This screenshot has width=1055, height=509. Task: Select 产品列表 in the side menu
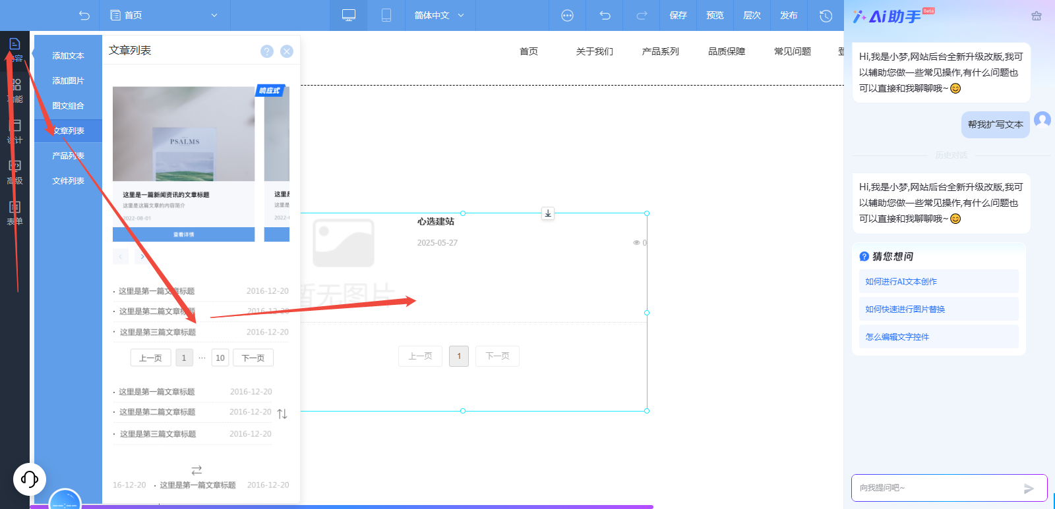[x=69, y=156]
